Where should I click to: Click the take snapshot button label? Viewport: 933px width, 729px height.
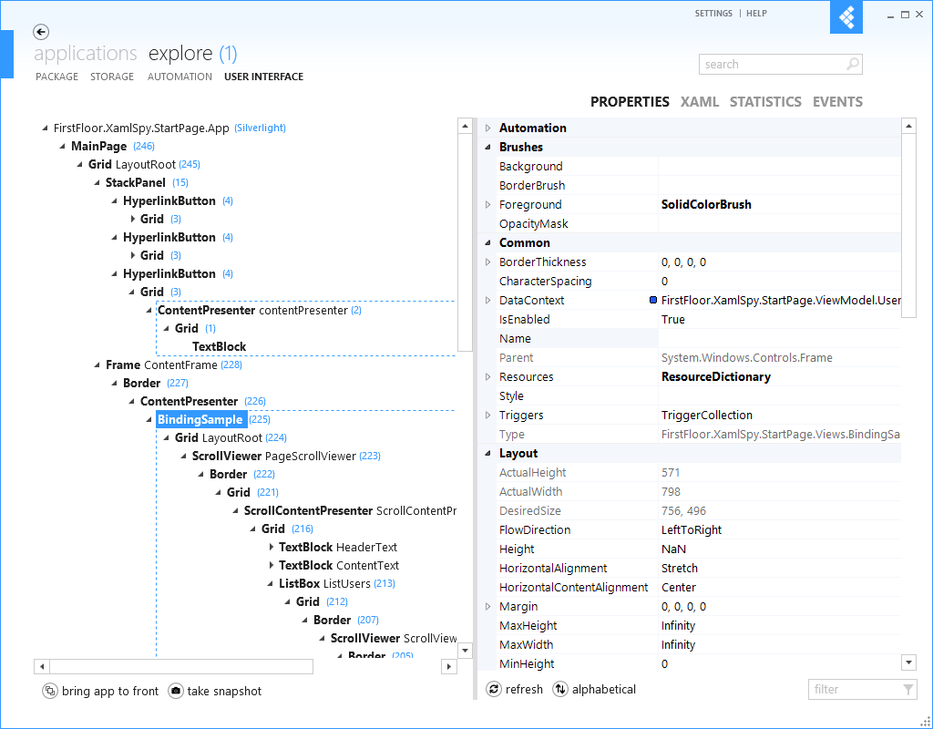[224, 691]
